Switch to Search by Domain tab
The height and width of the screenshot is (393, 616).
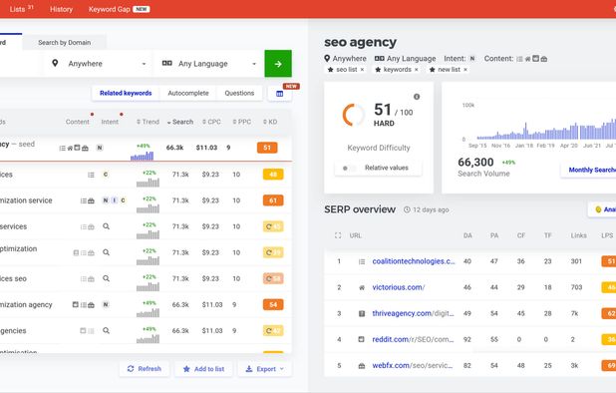pyautogui.click(x=64, y=43)
